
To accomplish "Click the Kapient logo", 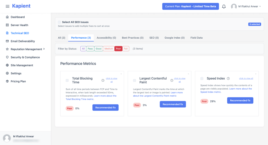I will pos(21,6).
